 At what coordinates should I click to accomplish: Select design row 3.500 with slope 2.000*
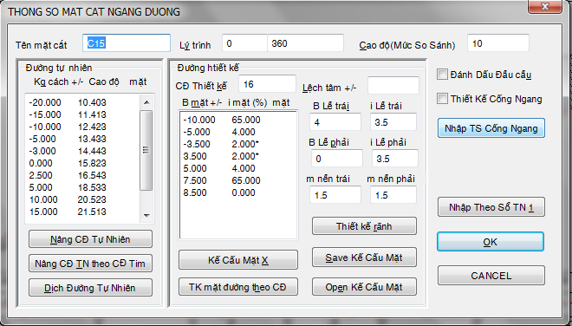tap(237, 156)
